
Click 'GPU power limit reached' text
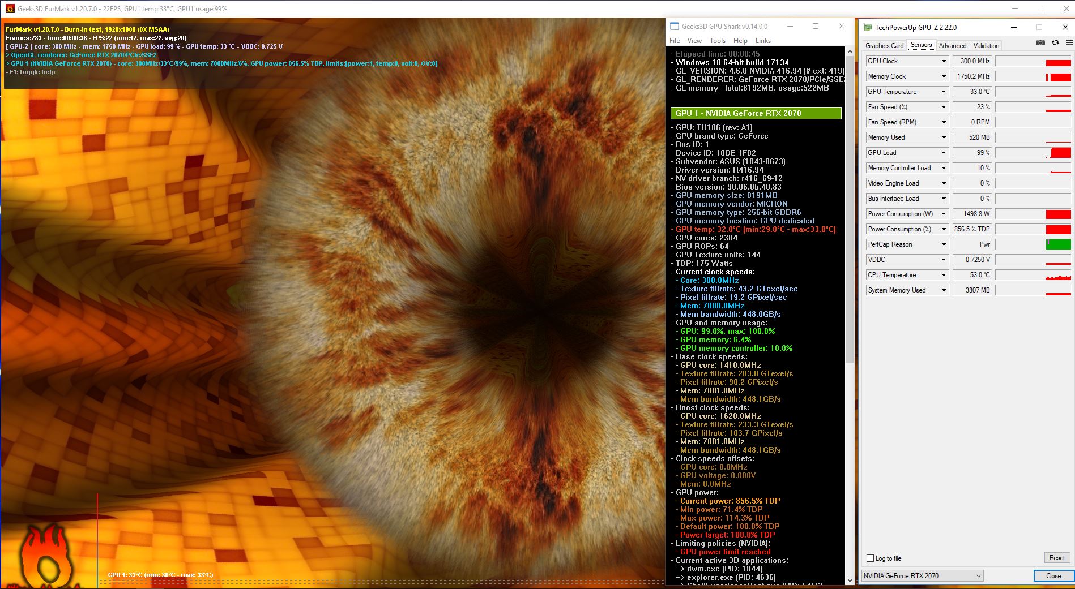(725, 552)
